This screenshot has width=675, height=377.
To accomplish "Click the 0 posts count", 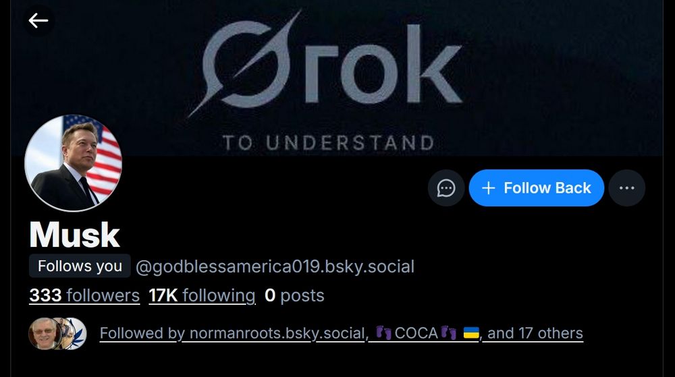I will pyautogui.click(x=294, y=295).
